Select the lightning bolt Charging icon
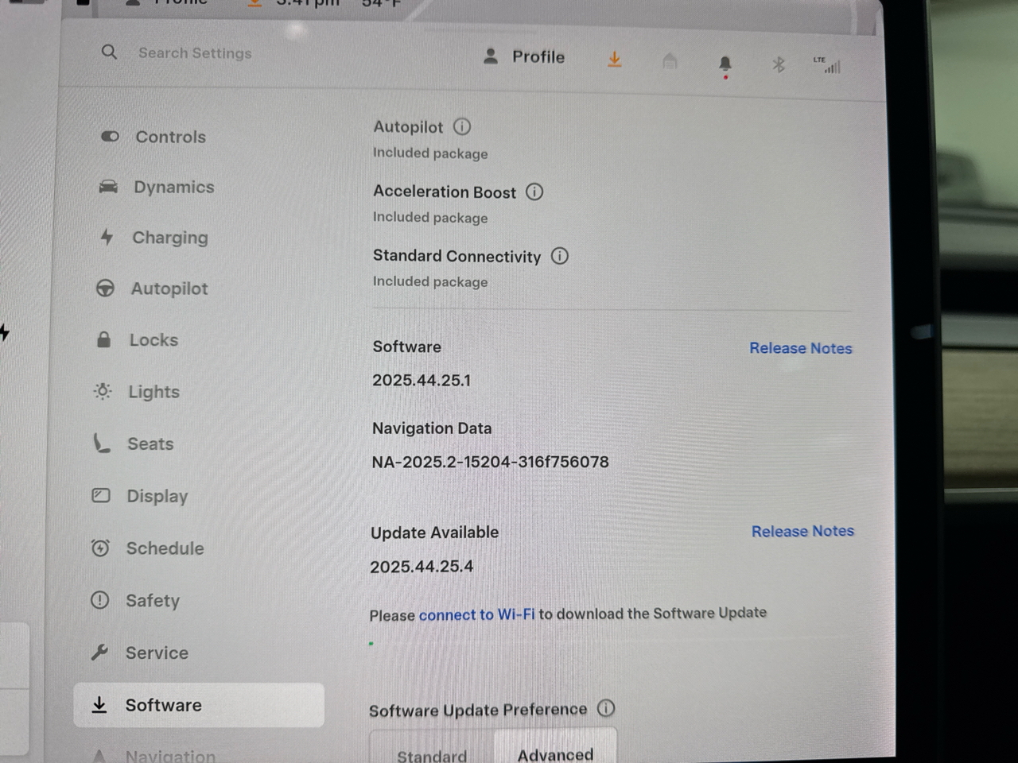The width and height of the screenshot is (1018, 763). coord(106,236)
